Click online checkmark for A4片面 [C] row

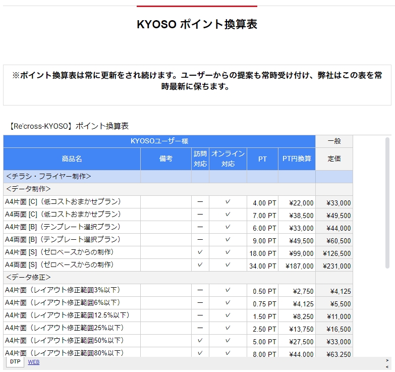tap(228, 202)
